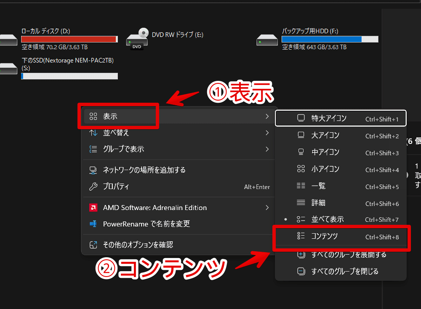Click すべてのグループを閉じる

coord(344,272)
